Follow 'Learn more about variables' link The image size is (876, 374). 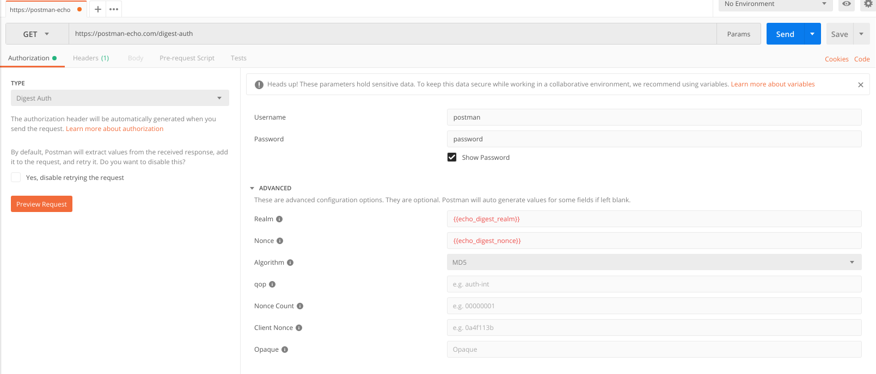[773, 84]
